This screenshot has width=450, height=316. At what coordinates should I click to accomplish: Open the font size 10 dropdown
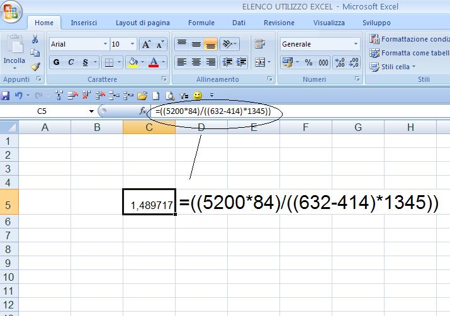coord(132,44)
